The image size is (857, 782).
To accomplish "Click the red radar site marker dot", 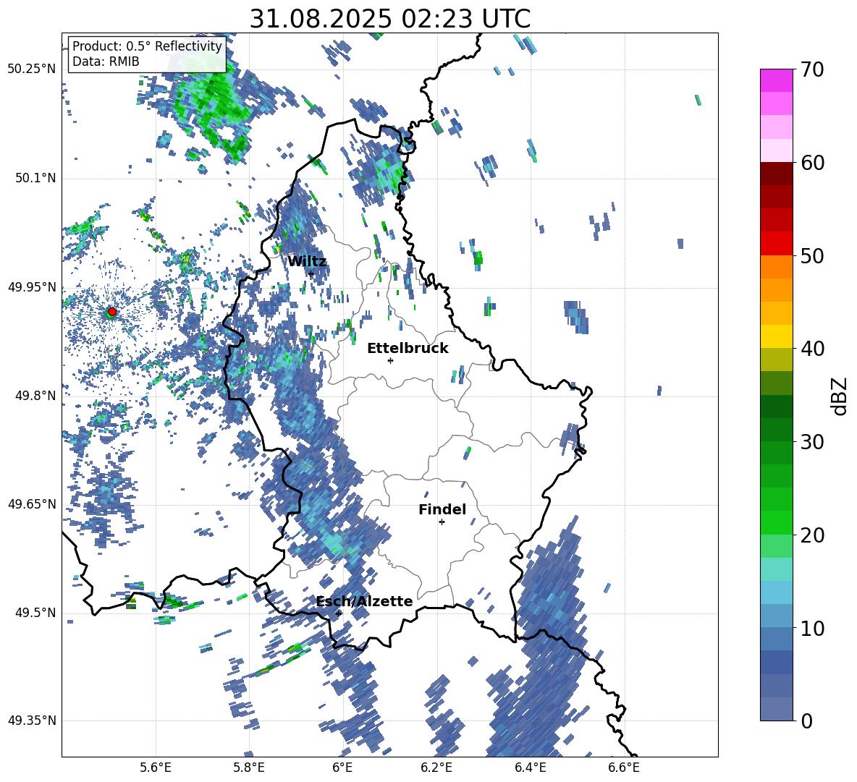I will 112,312.
